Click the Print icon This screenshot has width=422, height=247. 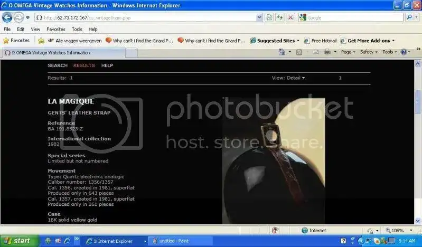(327, 52)
